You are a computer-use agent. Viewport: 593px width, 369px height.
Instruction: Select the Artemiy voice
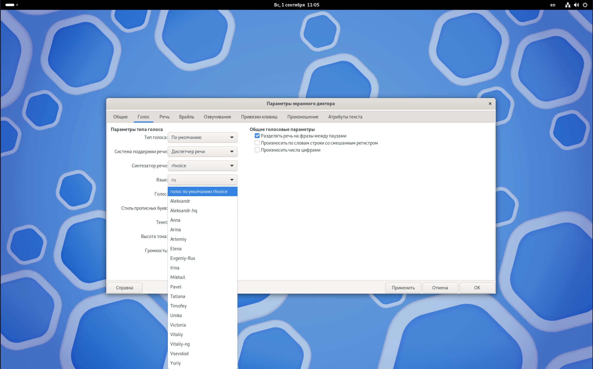click(202, 239)
